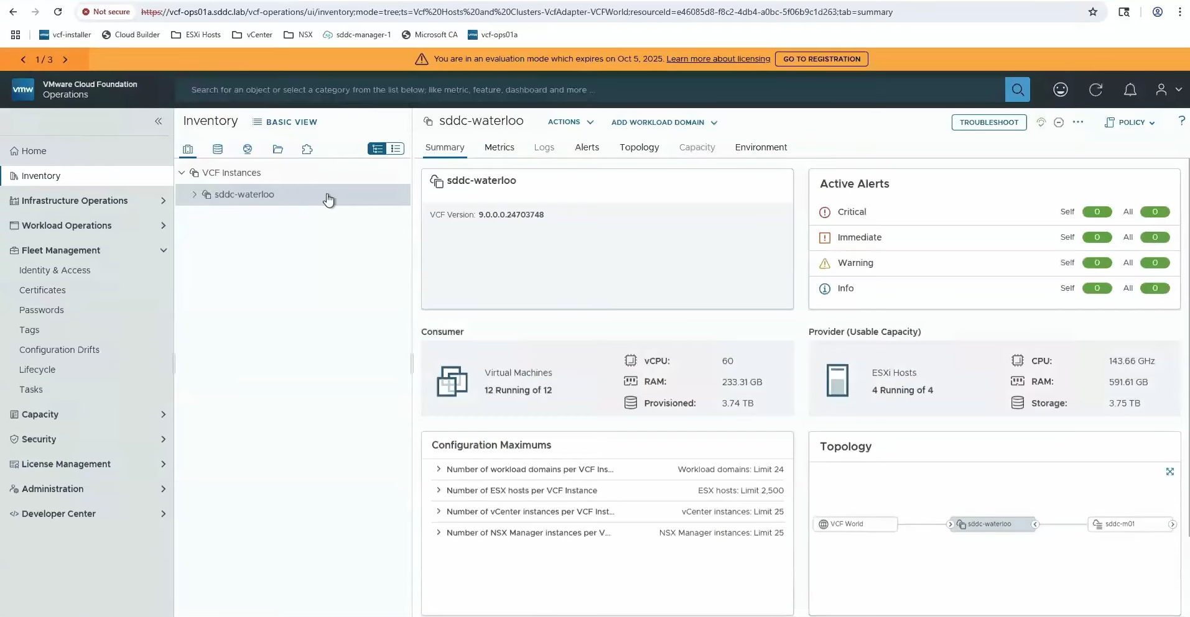
Task: Toggle Basic View for inventory
Action: point(285,122)
